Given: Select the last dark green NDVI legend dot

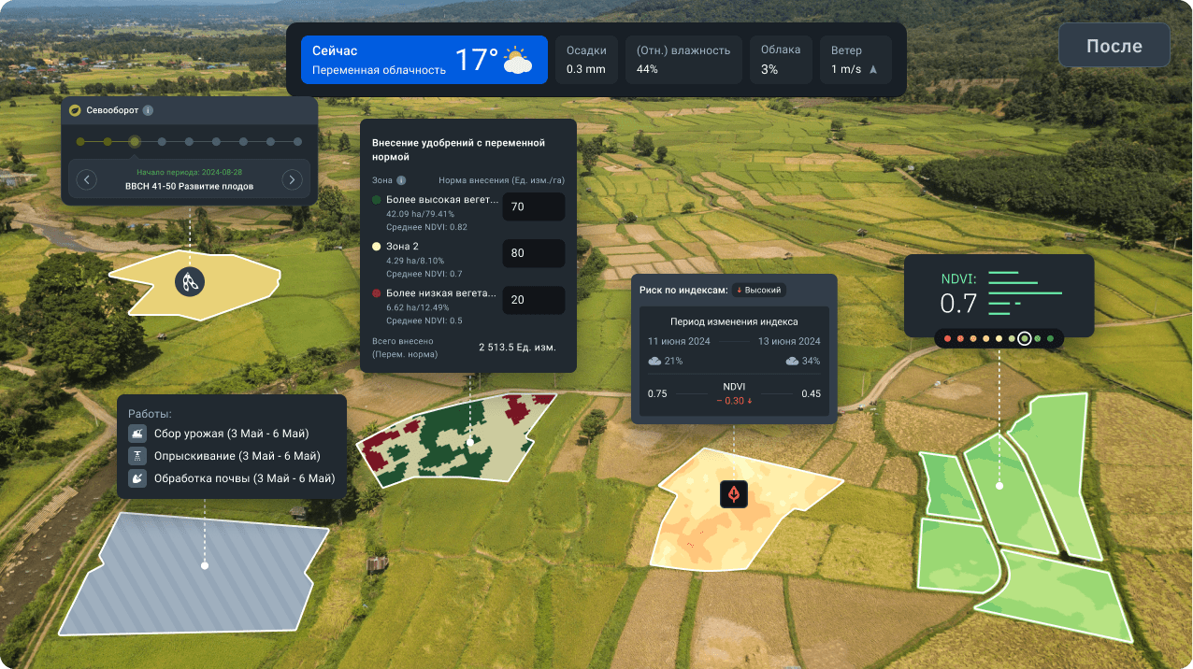Looking at the screenshot, I should pos(1050,338).
